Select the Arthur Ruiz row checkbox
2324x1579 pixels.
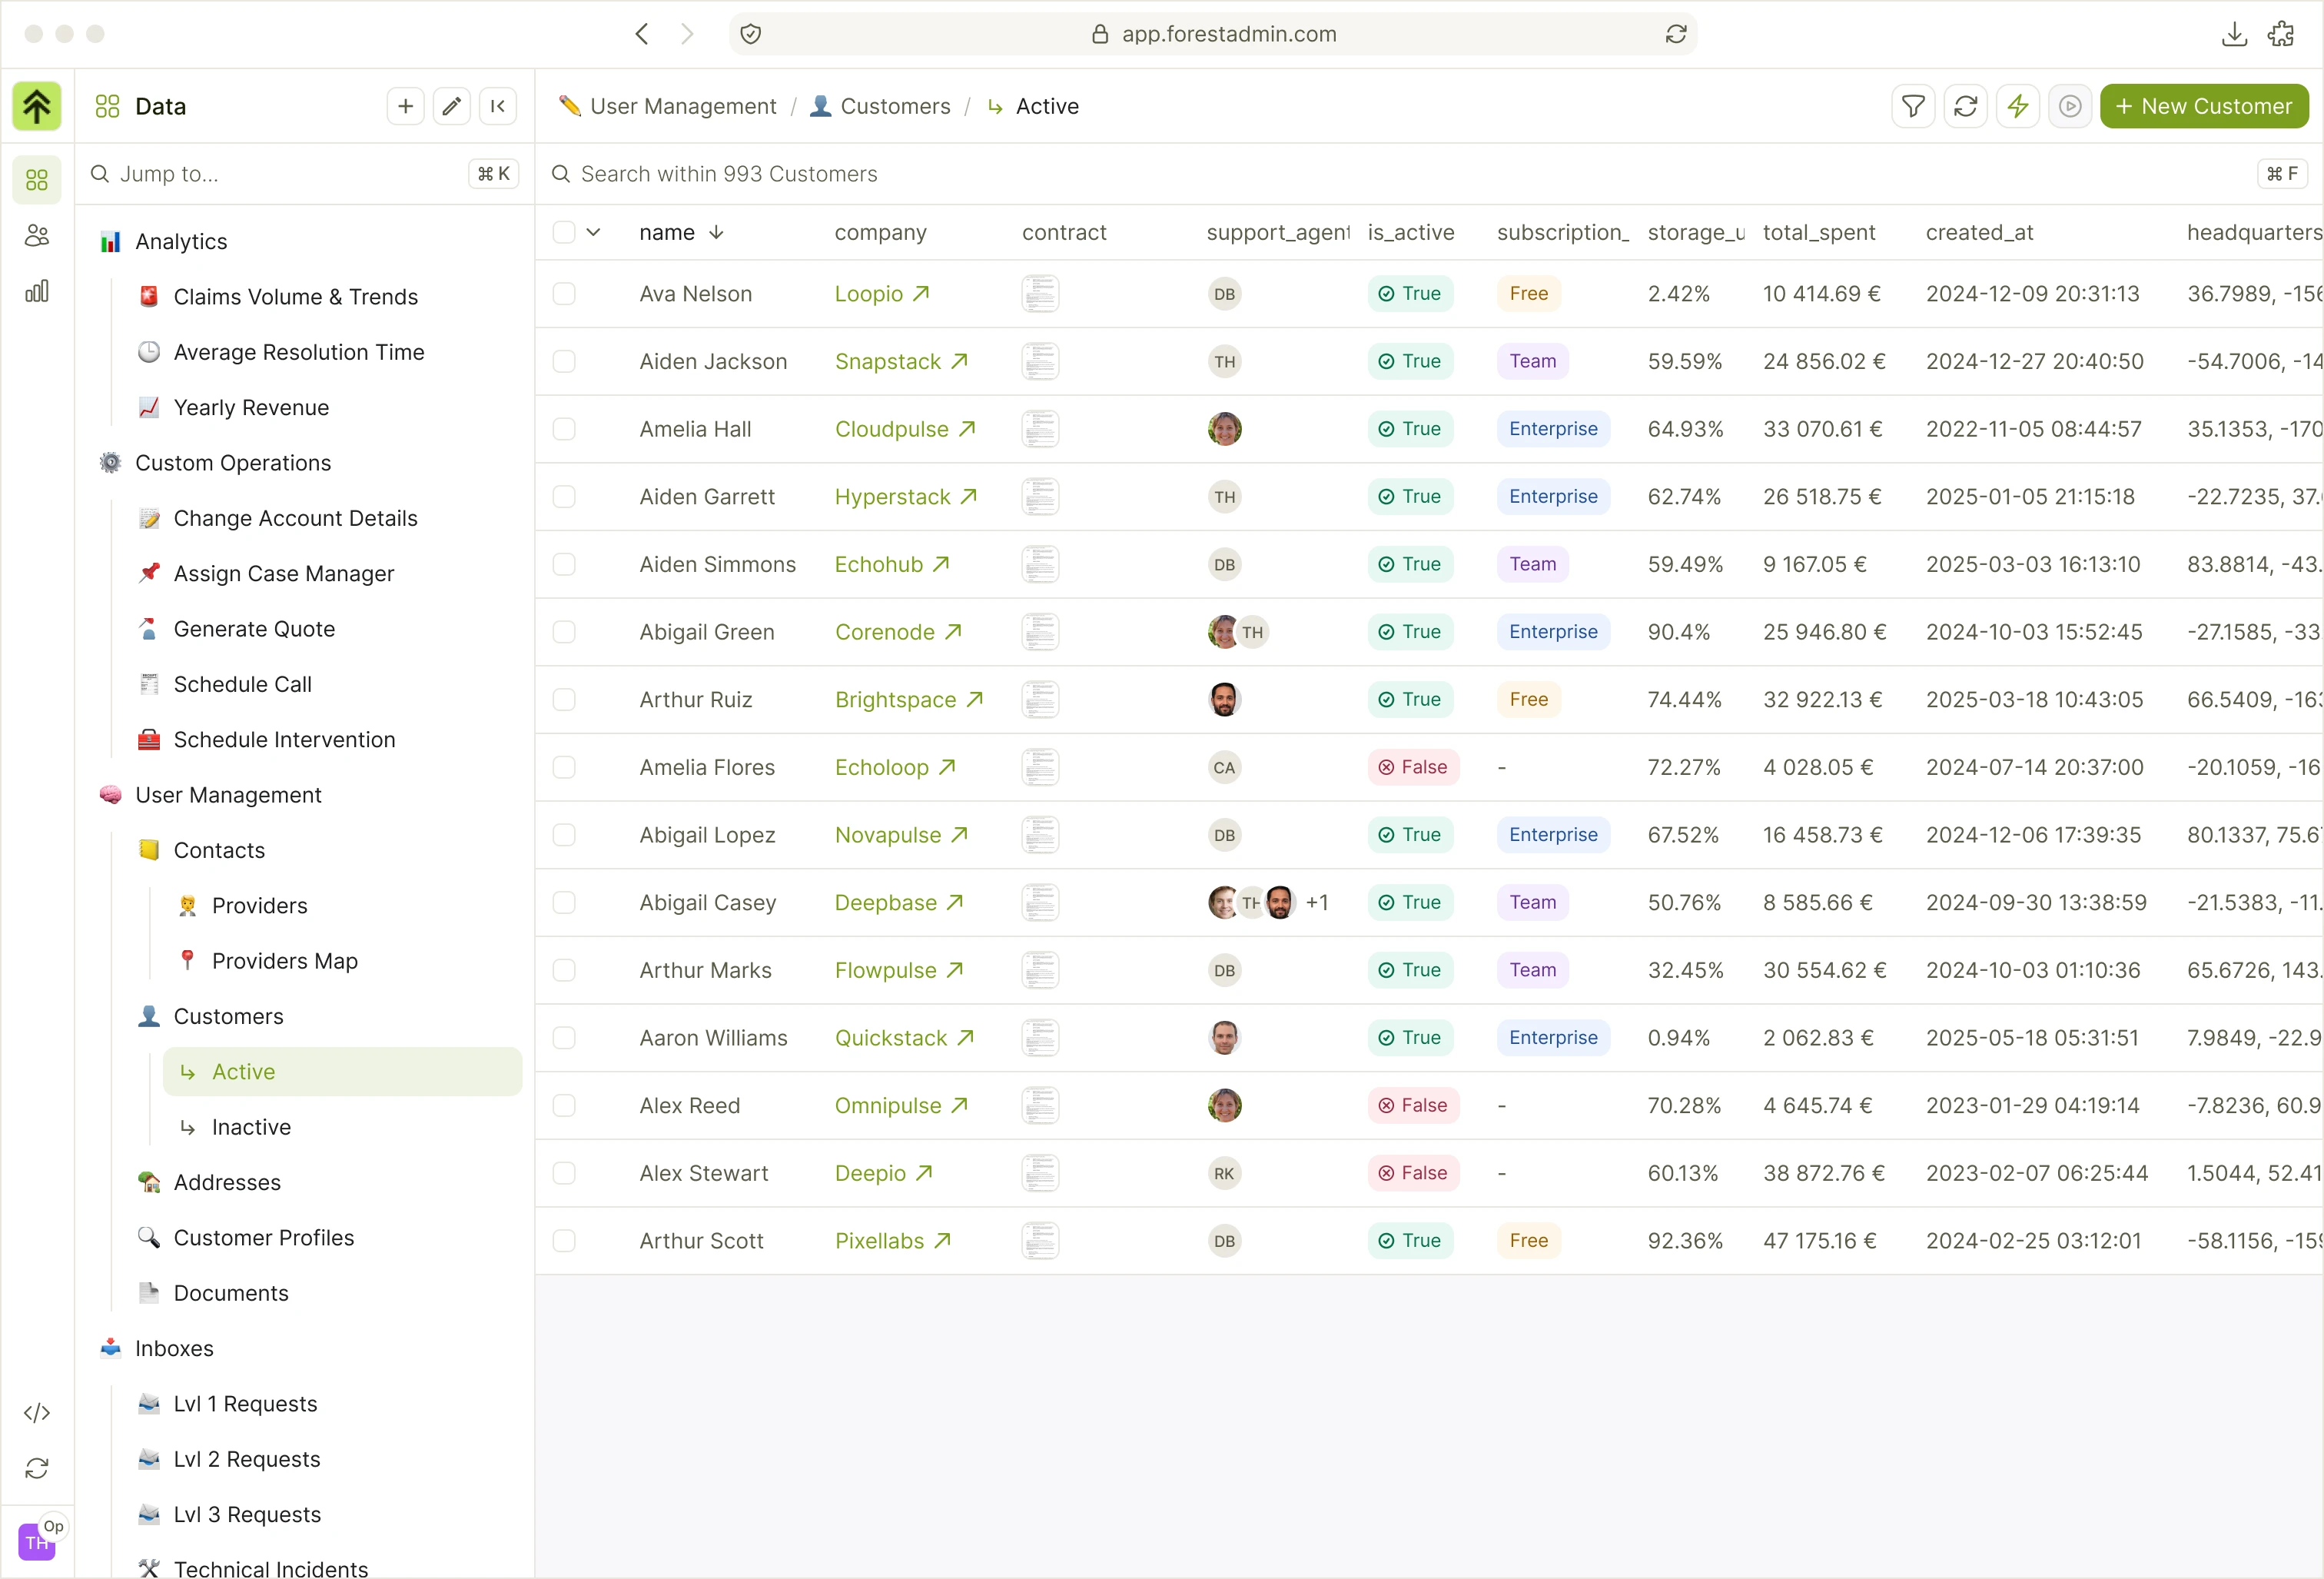click(x=564, y=699)
